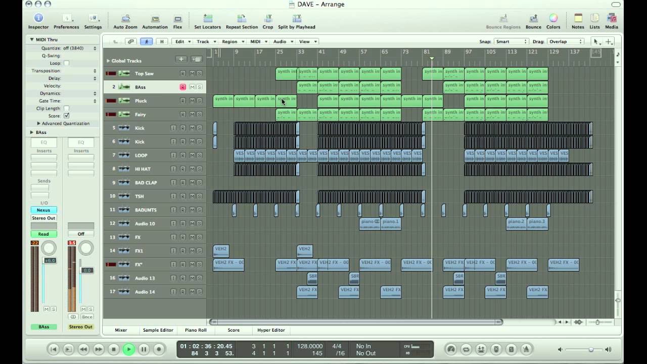This screenshot has height=364, width=647.
Task: Collapse the MIDI Thru section
Action: 32,39
